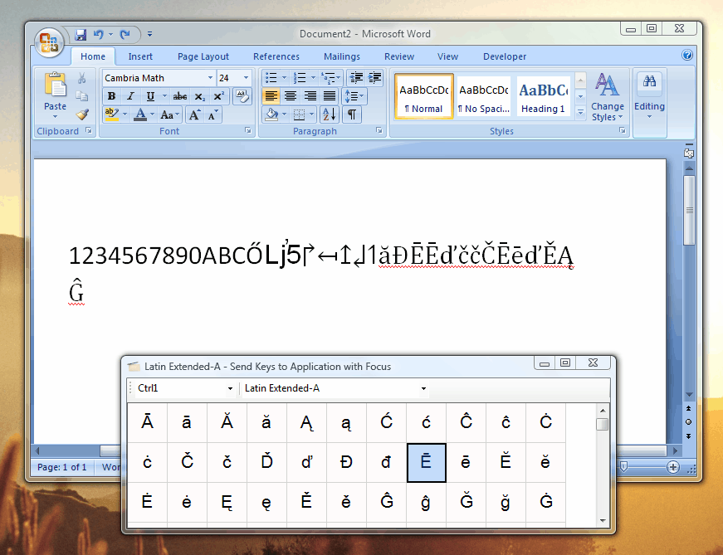
Task: Expand the font size 24 dropdown
Action: 246,78
